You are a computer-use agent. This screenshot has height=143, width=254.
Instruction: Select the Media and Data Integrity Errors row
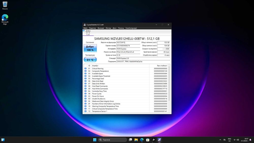[x=126, y=101]
